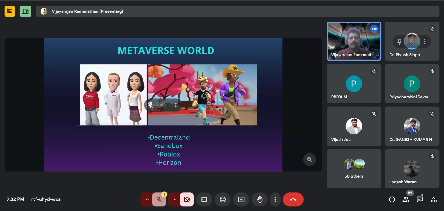Zoom in on the presentation with magnifier
444x211 pixels.
tap(309, 160)
